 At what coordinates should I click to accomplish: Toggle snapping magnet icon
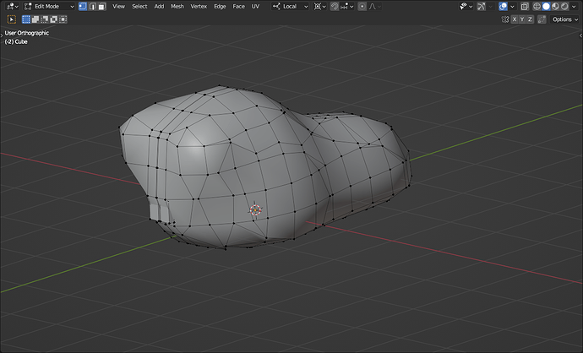click(335, 6)
